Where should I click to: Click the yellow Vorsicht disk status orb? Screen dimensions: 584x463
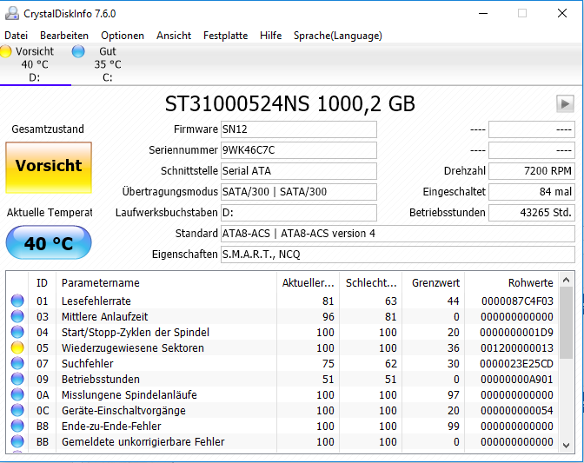5,51
